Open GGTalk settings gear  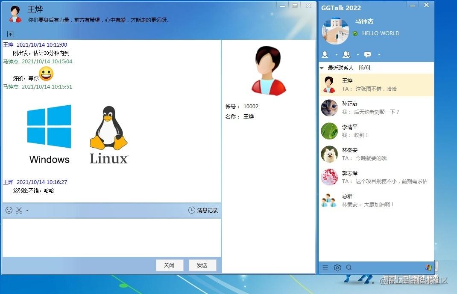click(x=337, y=267)
